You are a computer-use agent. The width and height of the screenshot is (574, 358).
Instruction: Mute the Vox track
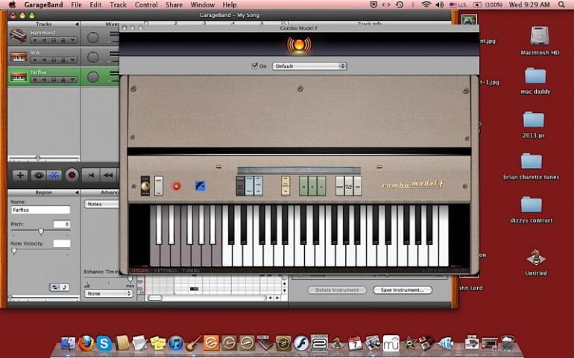click(44, 60)
